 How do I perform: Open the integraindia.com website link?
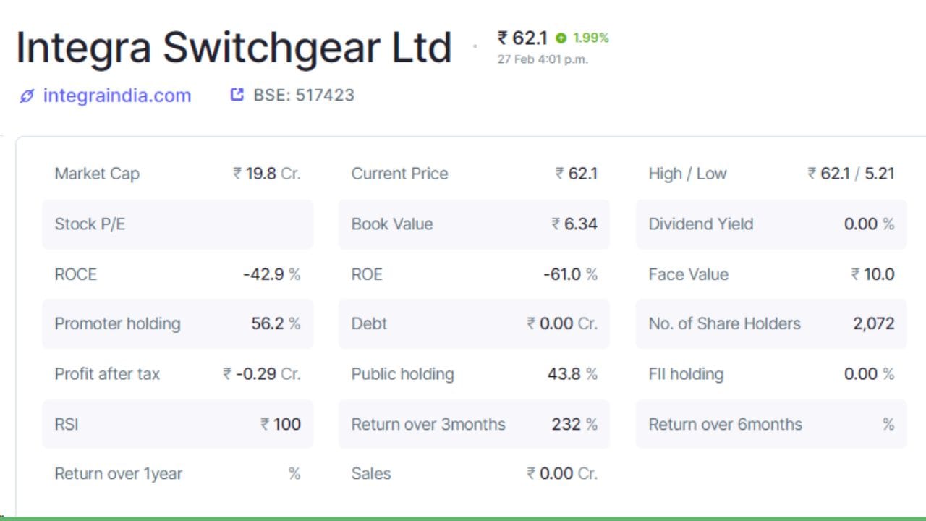pyautogui.click(x=116, y=95)
